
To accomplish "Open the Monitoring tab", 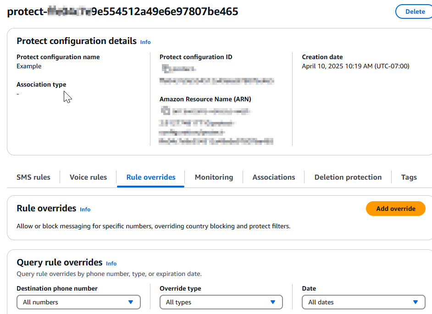I will [x=214, y=177].
